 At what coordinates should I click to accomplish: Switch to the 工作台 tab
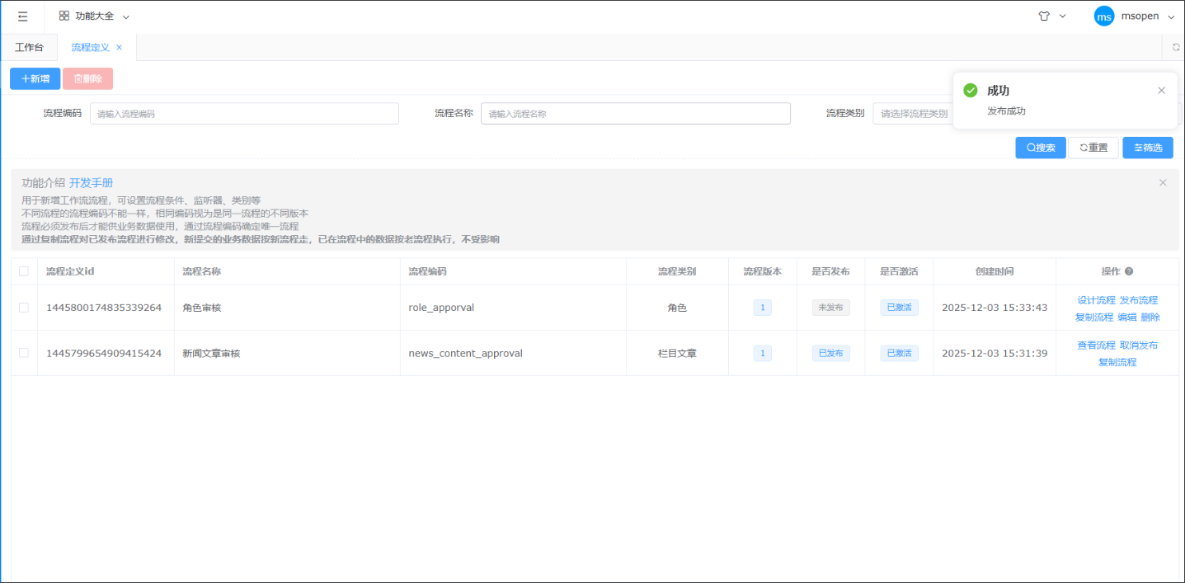click(x=29, y=48)
